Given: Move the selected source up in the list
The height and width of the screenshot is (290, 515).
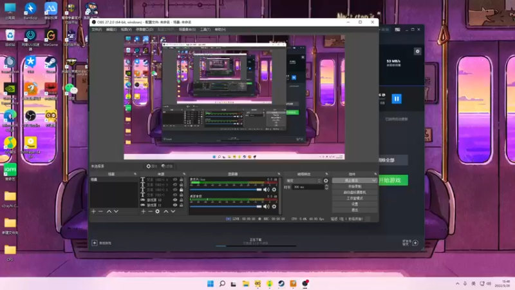Looking at the screenshot, I should pos(166,211).
